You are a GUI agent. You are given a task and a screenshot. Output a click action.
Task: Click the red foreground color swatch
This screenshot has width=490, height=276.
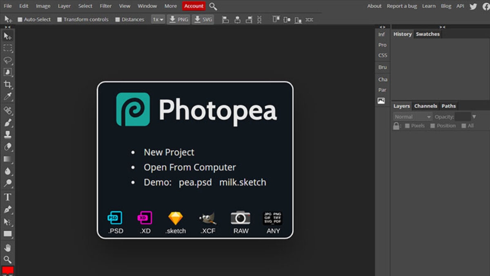8,270
